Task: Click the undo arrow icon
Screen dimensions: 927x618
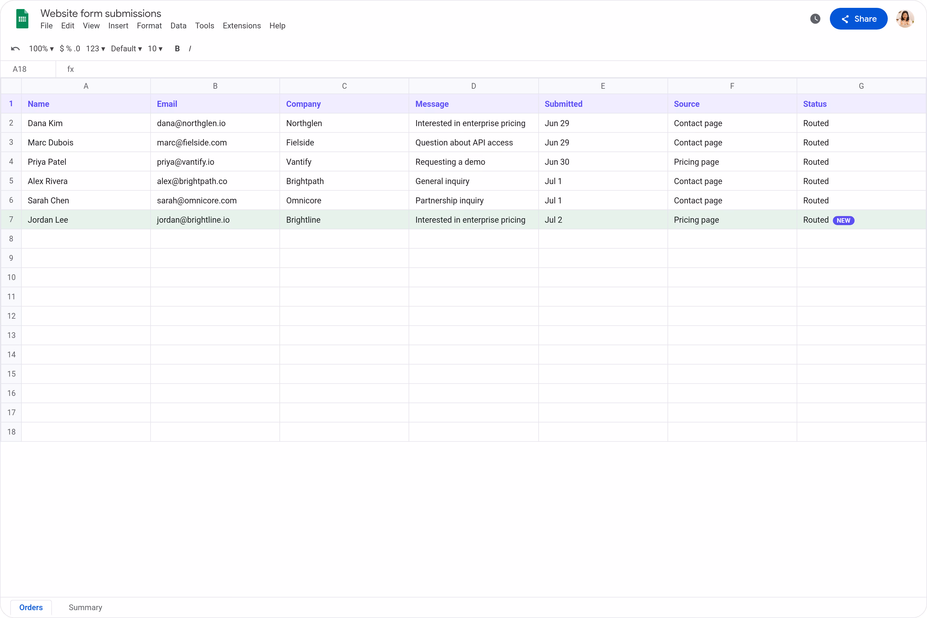Action: (x=15, y=49)
